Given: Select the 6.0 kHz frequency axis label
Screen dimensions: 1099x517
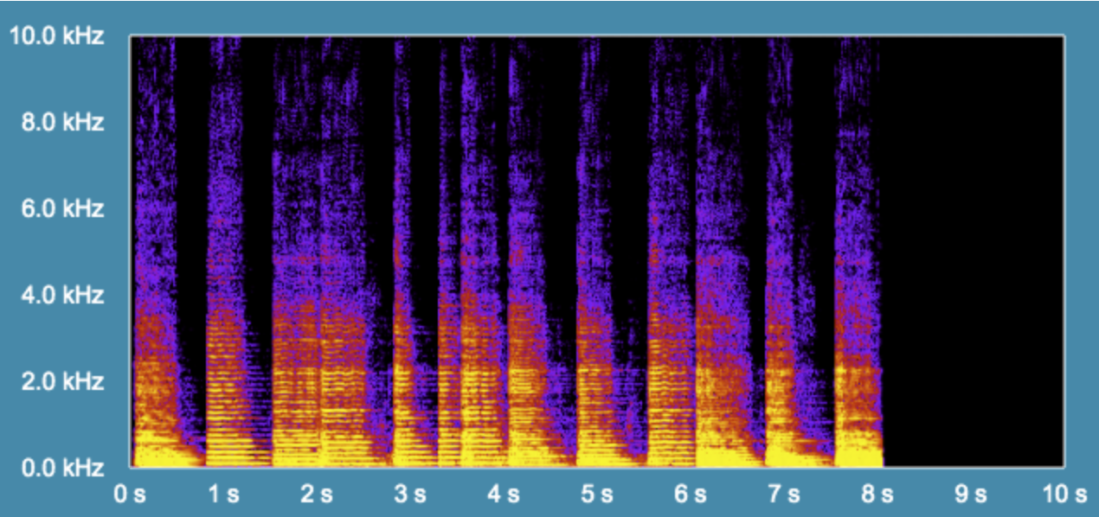Looking at the screenshot, I should pos(62,208).
